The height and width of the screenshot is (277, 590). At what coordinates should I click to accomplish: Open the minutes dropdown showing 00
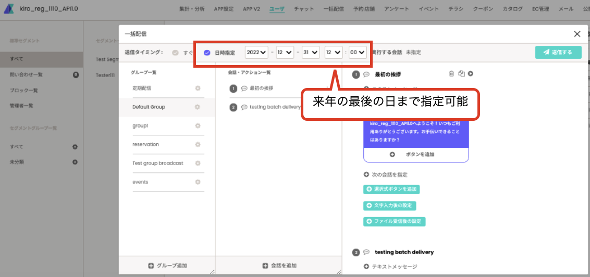point(358,53)
